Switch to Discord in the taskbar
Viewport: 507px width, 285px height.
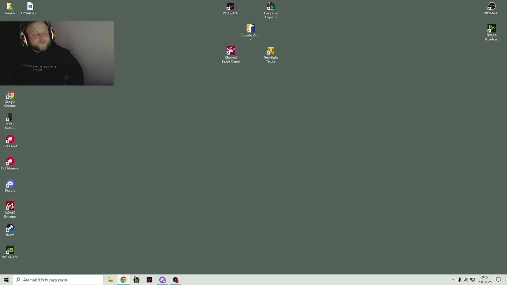click(x=162, y=280)
